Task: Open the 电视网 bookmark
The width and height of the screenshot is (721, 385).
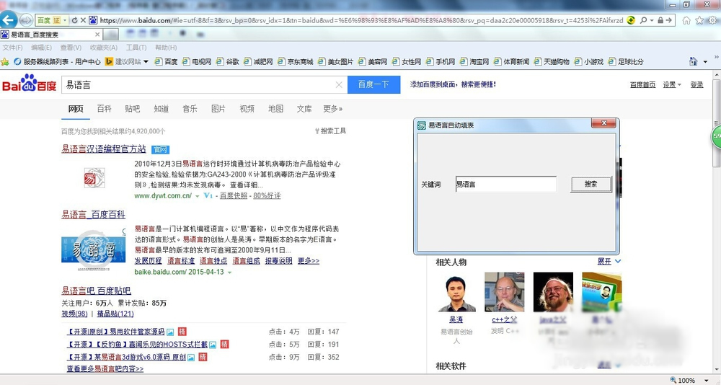Action: pyautogui.click(x=197, y=61)
